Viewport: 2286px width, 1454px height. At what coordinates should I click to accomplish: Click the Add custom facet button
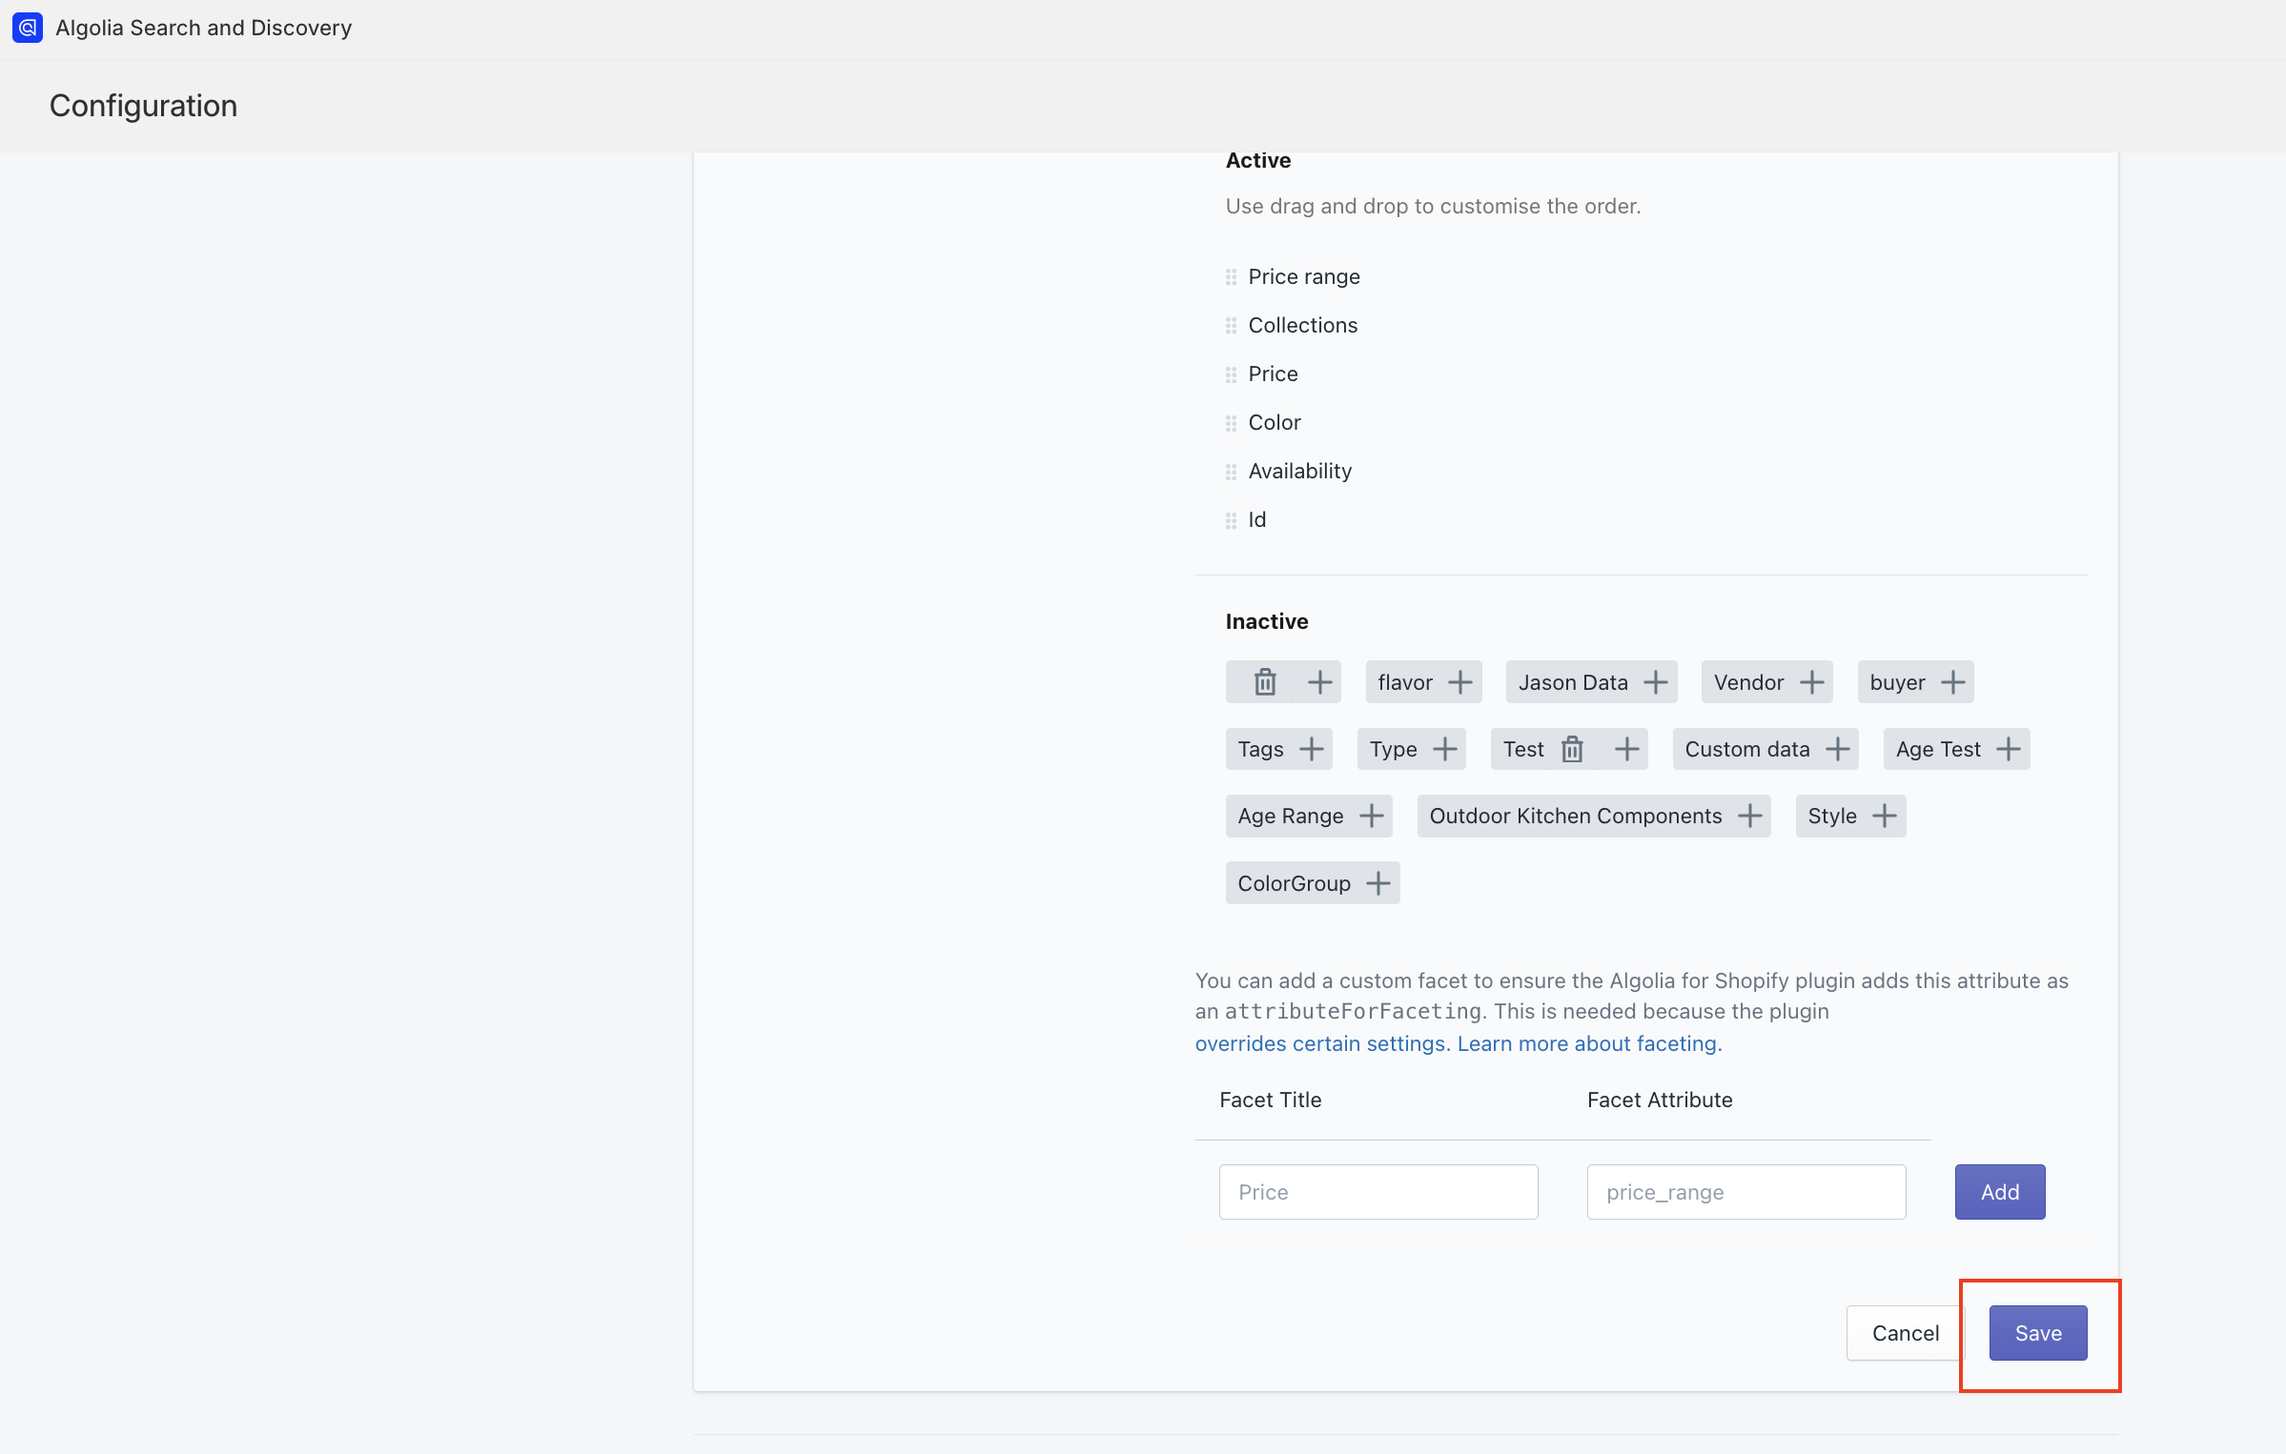(x=2000, y=1192)
